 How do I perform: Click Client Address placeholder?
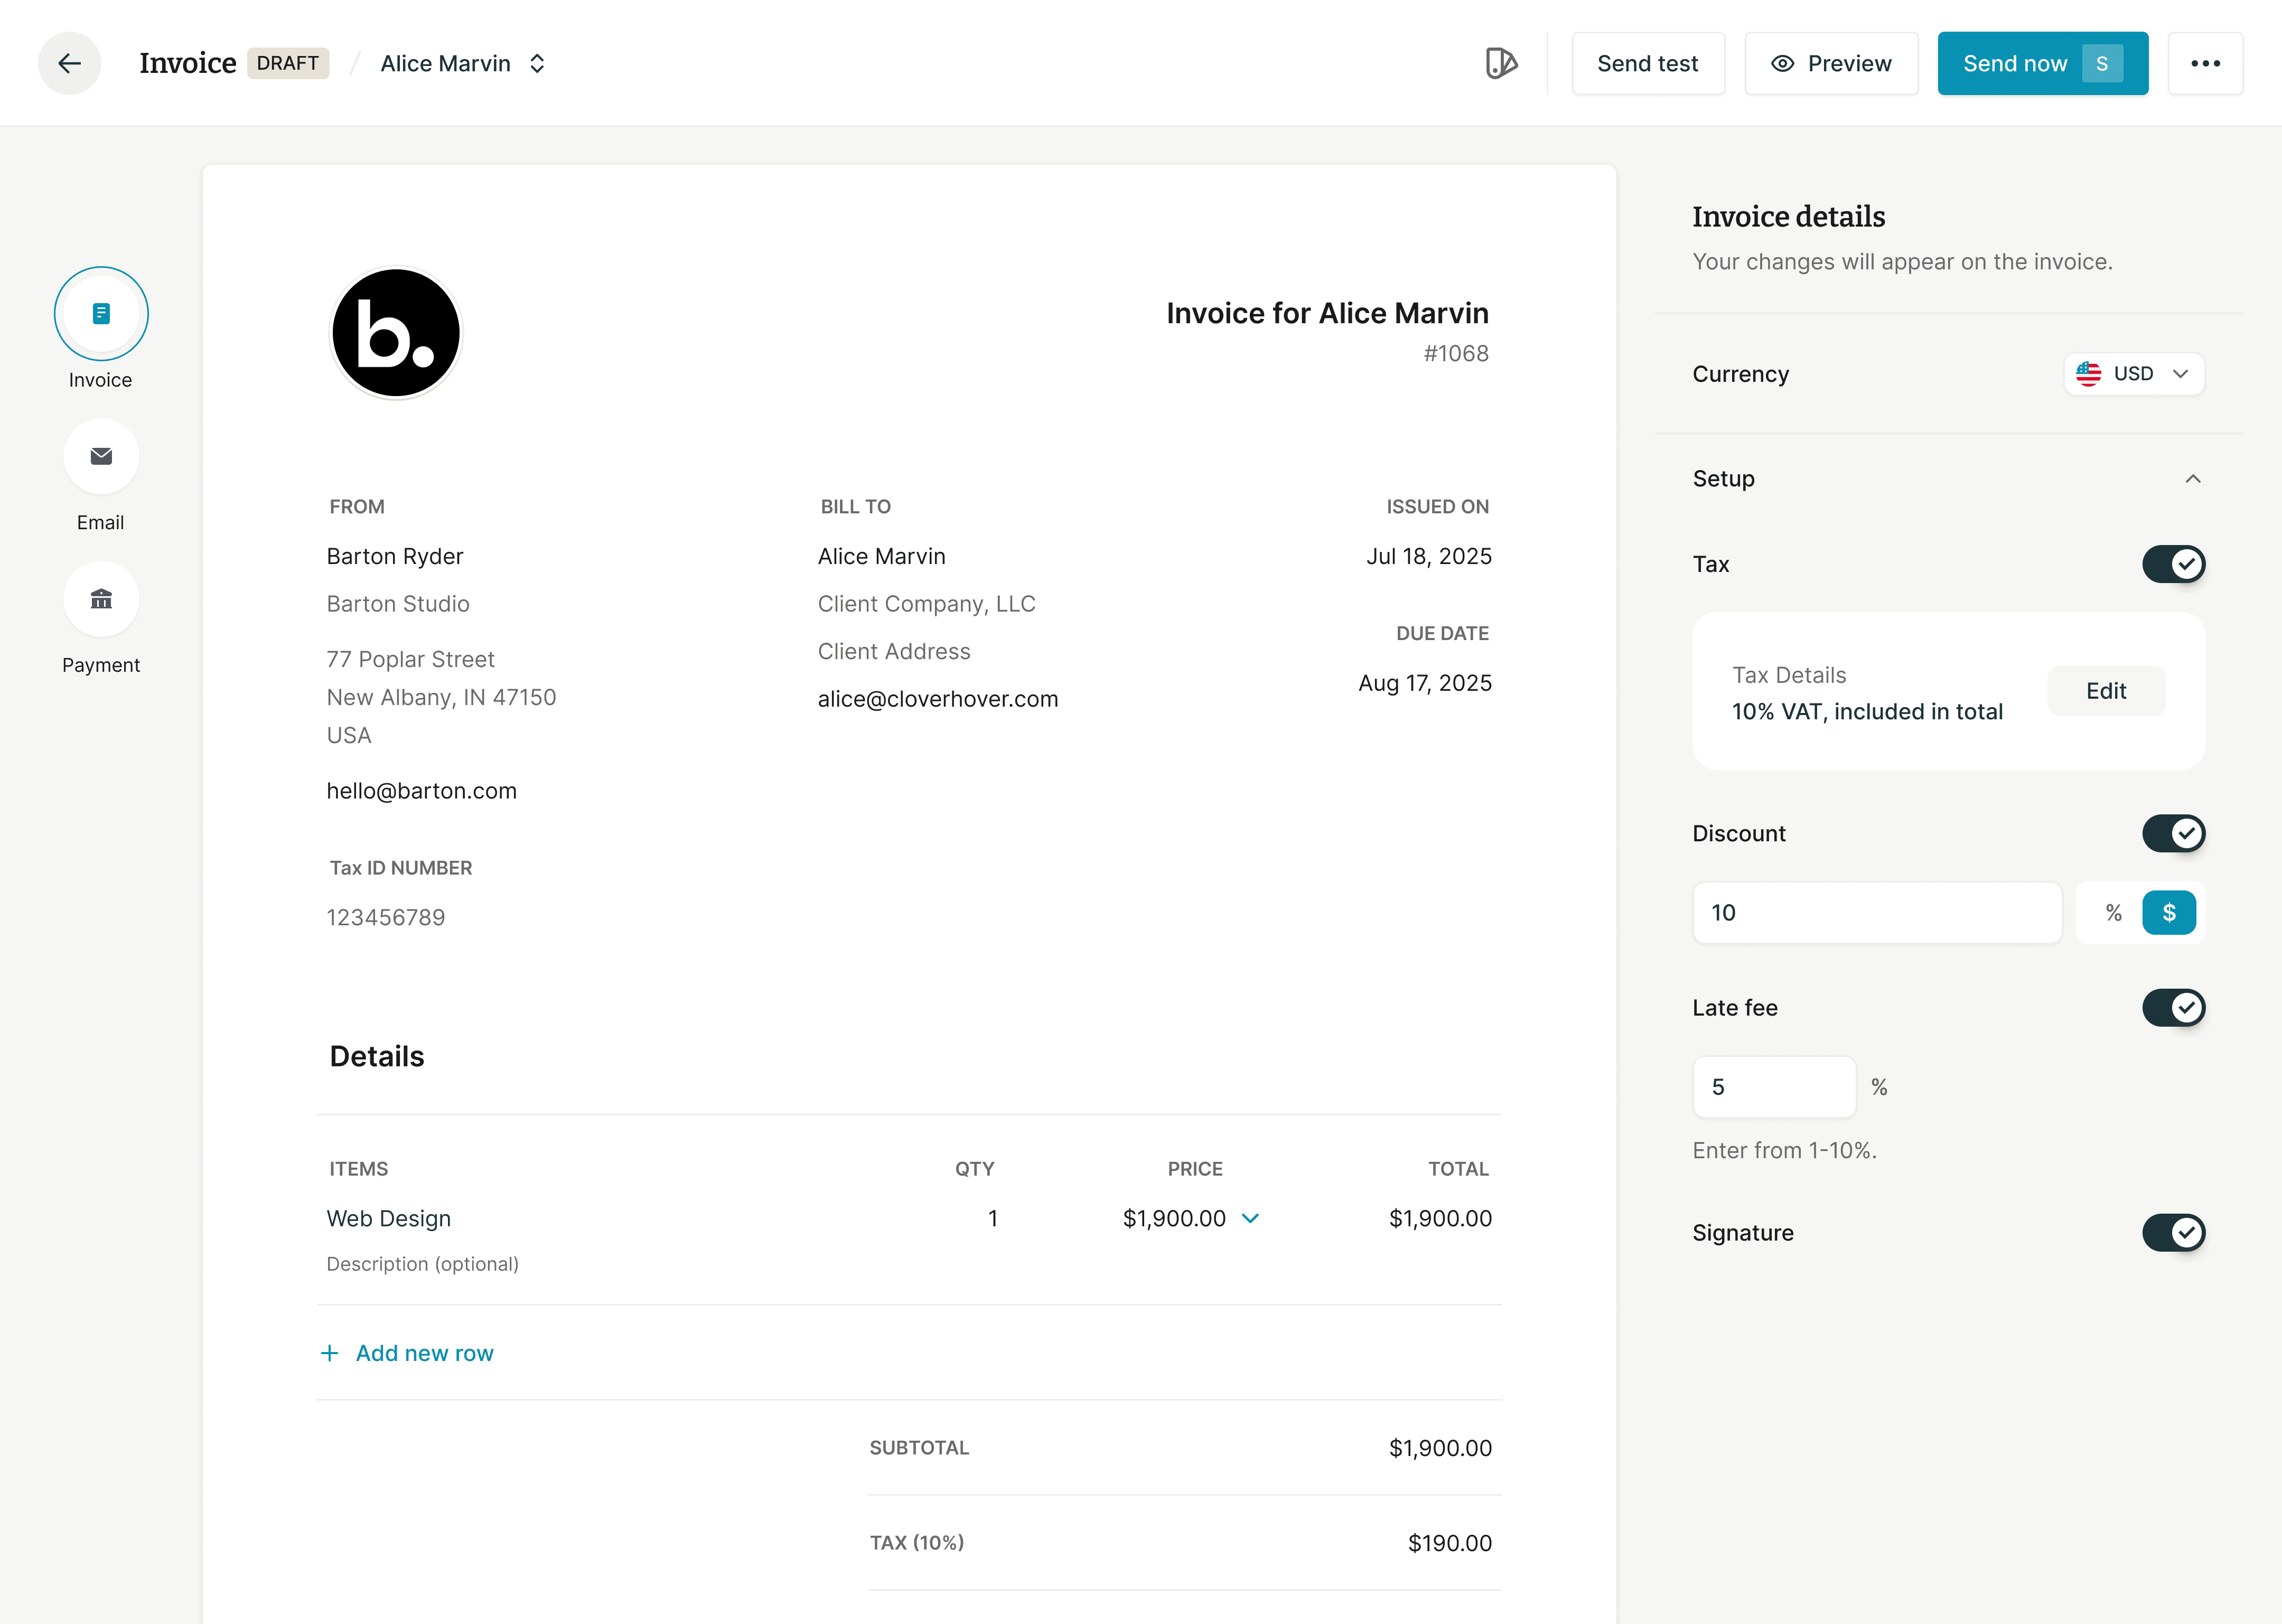pyautogui.click(x=894, y=651)
